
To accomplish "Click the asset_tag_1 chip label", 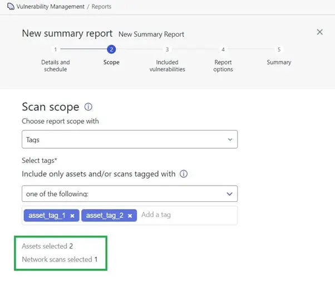I will pyautogui.click(x=47, y=215).
